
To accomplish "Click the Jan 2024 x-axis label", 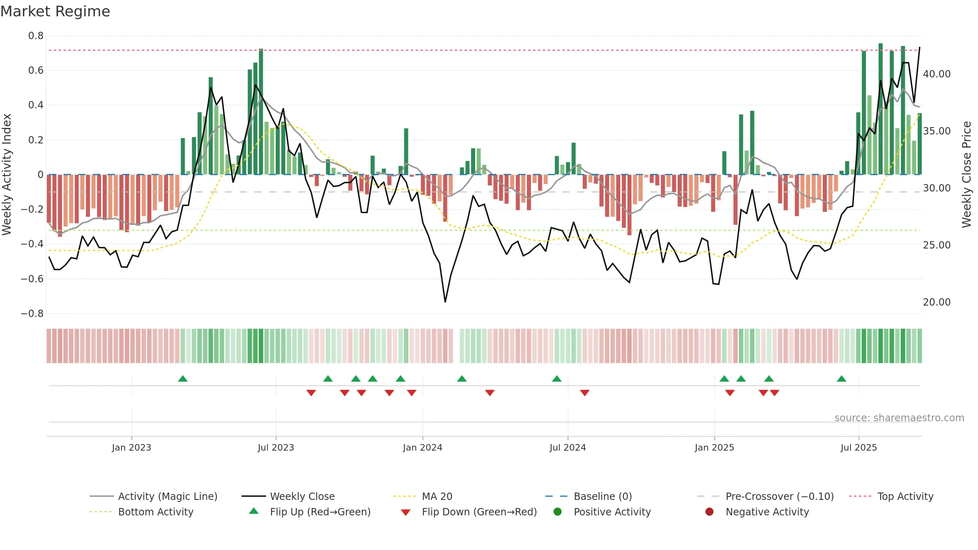I will [423, 447].
